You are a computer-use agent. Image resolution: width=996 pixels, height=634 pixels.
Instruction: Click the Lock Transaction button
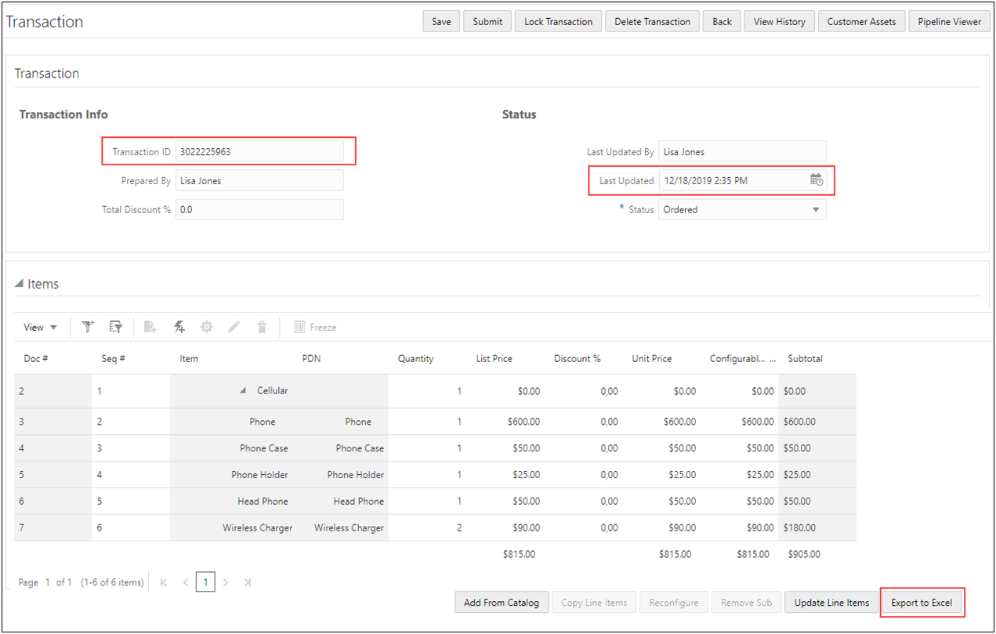558,21
